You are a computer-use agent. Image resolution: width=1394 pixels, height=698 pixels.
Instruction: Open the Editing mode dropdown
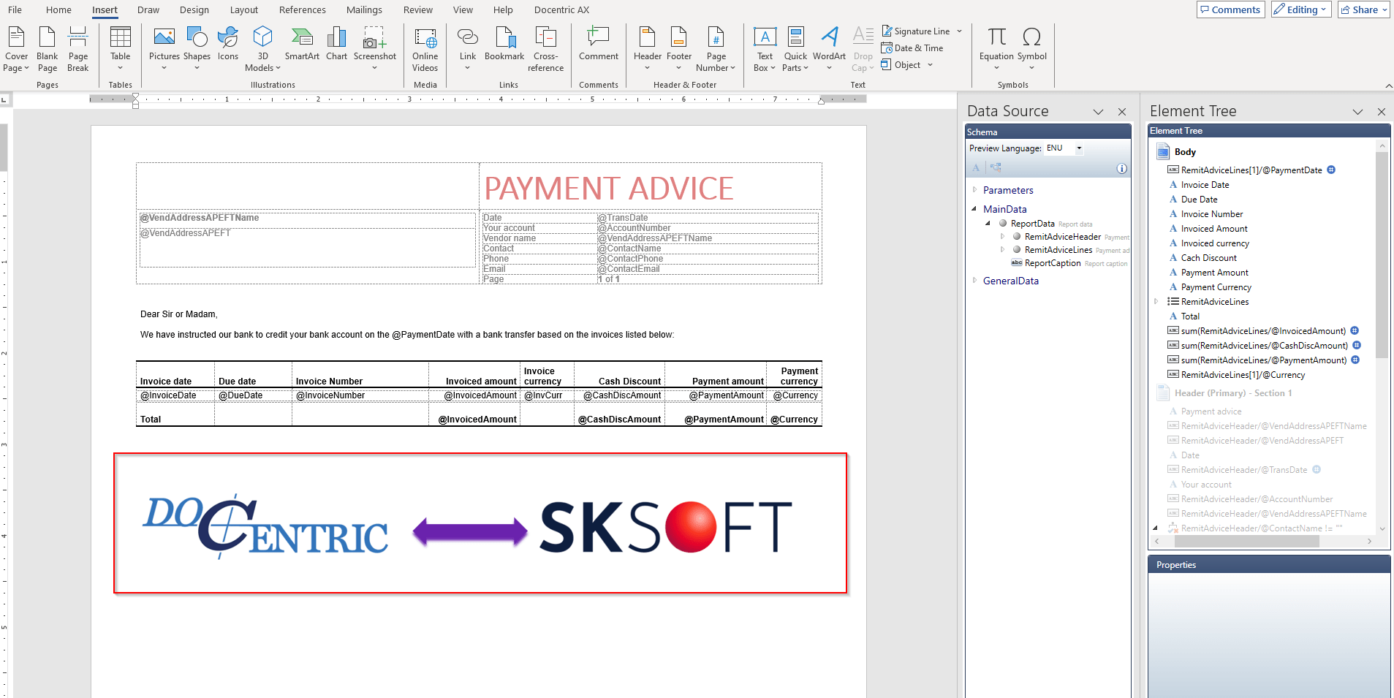(1301, 10)
